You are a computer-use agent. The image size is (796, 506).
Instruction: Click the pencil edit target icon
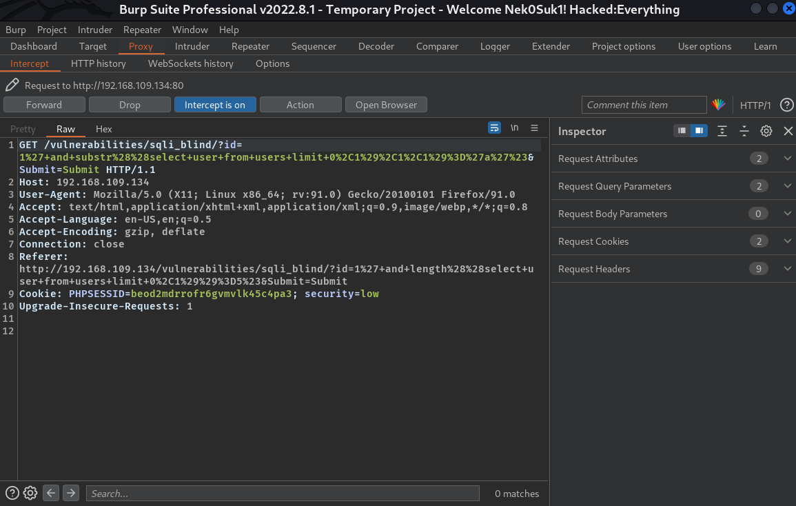[x=12, y=85]
